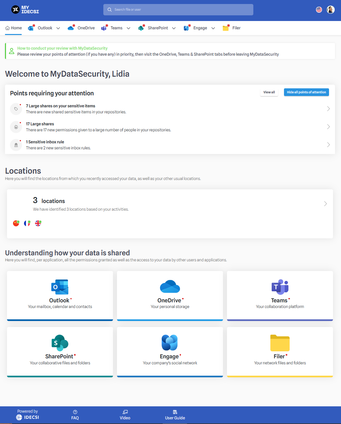Click Hide all points of attention
The image size is (341, 424).
coord(306,92)
